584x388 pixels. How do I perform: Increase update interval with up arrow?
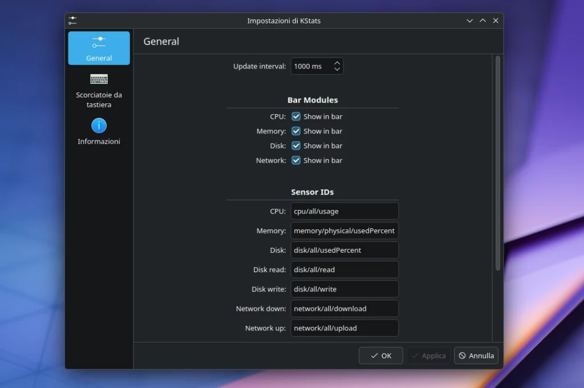(x=336, y=63)
